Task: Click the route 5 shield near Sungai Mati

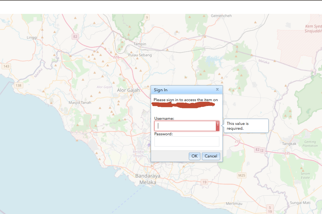Action: (x=269, y=207)
